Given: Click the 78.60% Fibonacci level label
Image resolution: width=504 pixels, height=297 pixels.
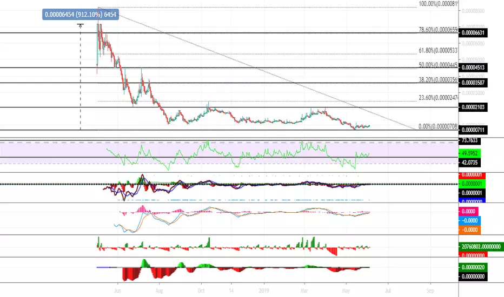Looking at the screenshot, I should (438, 30).
